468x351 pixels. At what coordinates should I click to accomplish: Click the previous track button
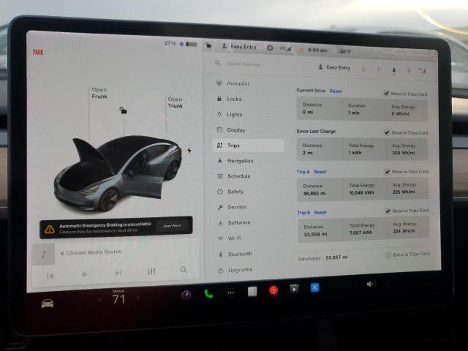click(x=50, y=276)
